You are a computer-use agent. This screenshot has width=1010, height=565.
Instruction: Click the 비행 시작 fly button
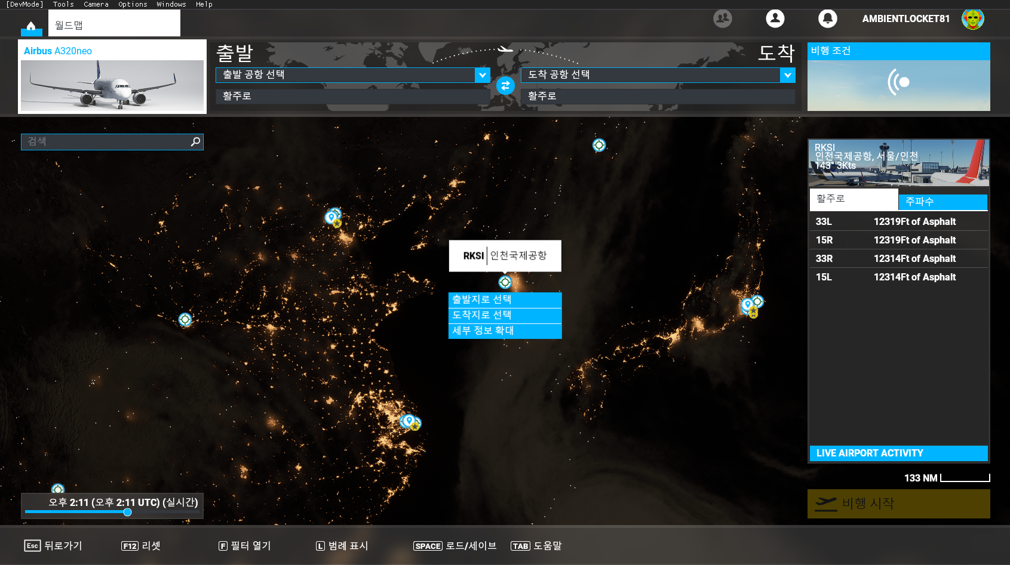pos(898,504)
